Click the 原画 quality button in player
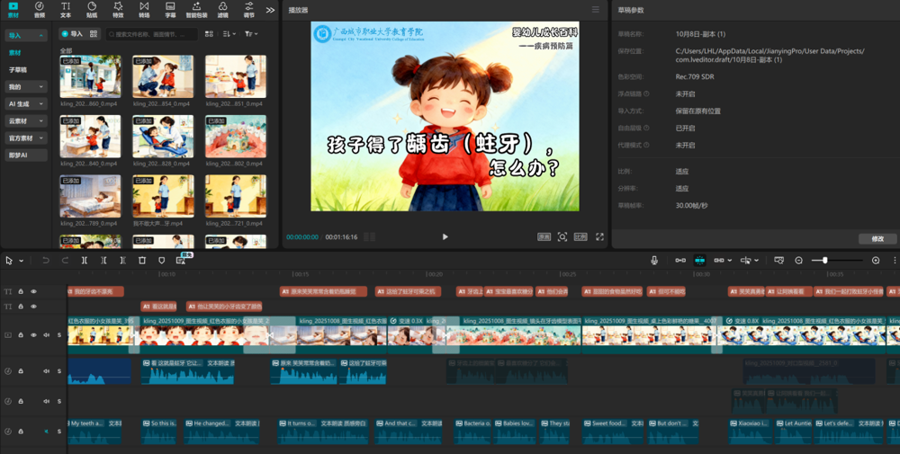 [544, 236]
